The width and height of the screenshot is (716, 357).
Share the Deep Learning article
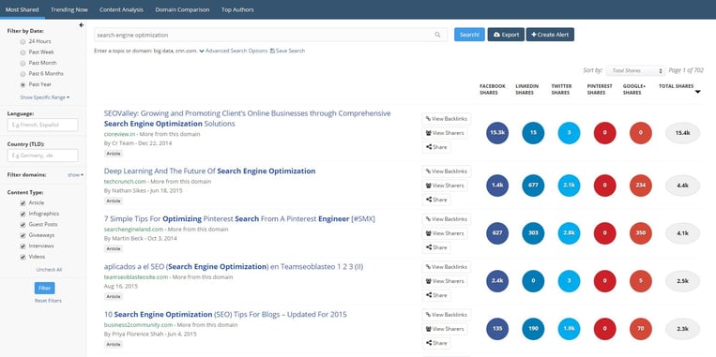436,200
